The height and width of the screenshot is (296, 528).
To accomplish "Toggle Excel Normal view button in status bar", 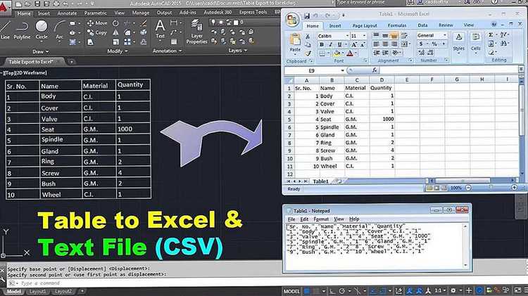I will click(x=429, y=188).
